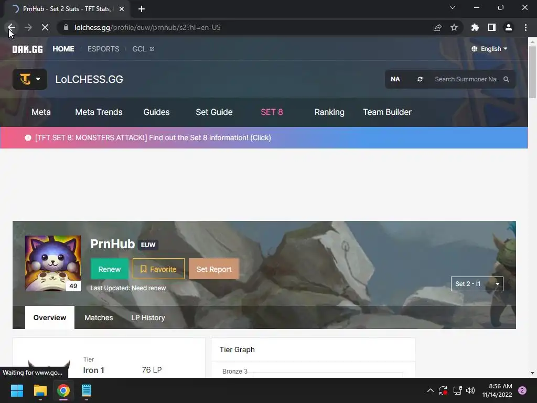The height and width of the screenshot is (403, 537).
Task: Open the taskbar clock and date
Action: (497, 390)
